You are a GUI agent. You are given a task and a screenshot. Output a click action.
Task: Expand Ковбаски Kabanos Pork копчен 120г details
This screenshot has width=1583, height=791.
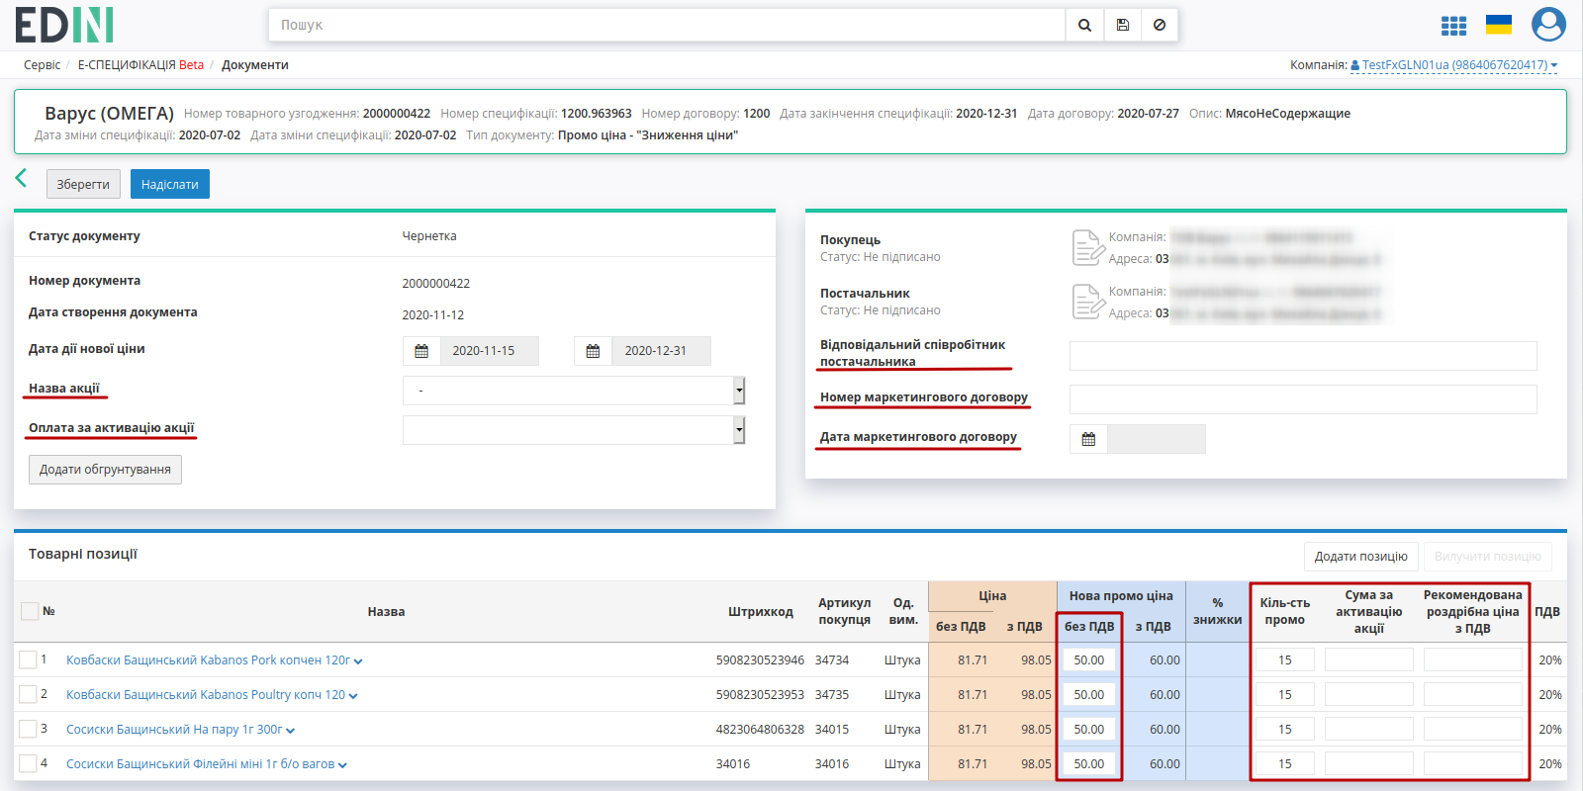(x=358, y=661)
